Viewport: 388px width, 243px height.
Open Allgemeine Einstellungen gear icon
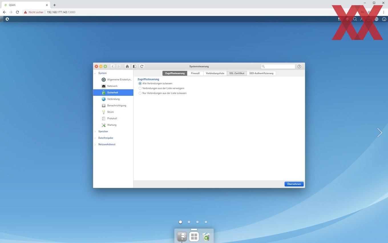104,79
